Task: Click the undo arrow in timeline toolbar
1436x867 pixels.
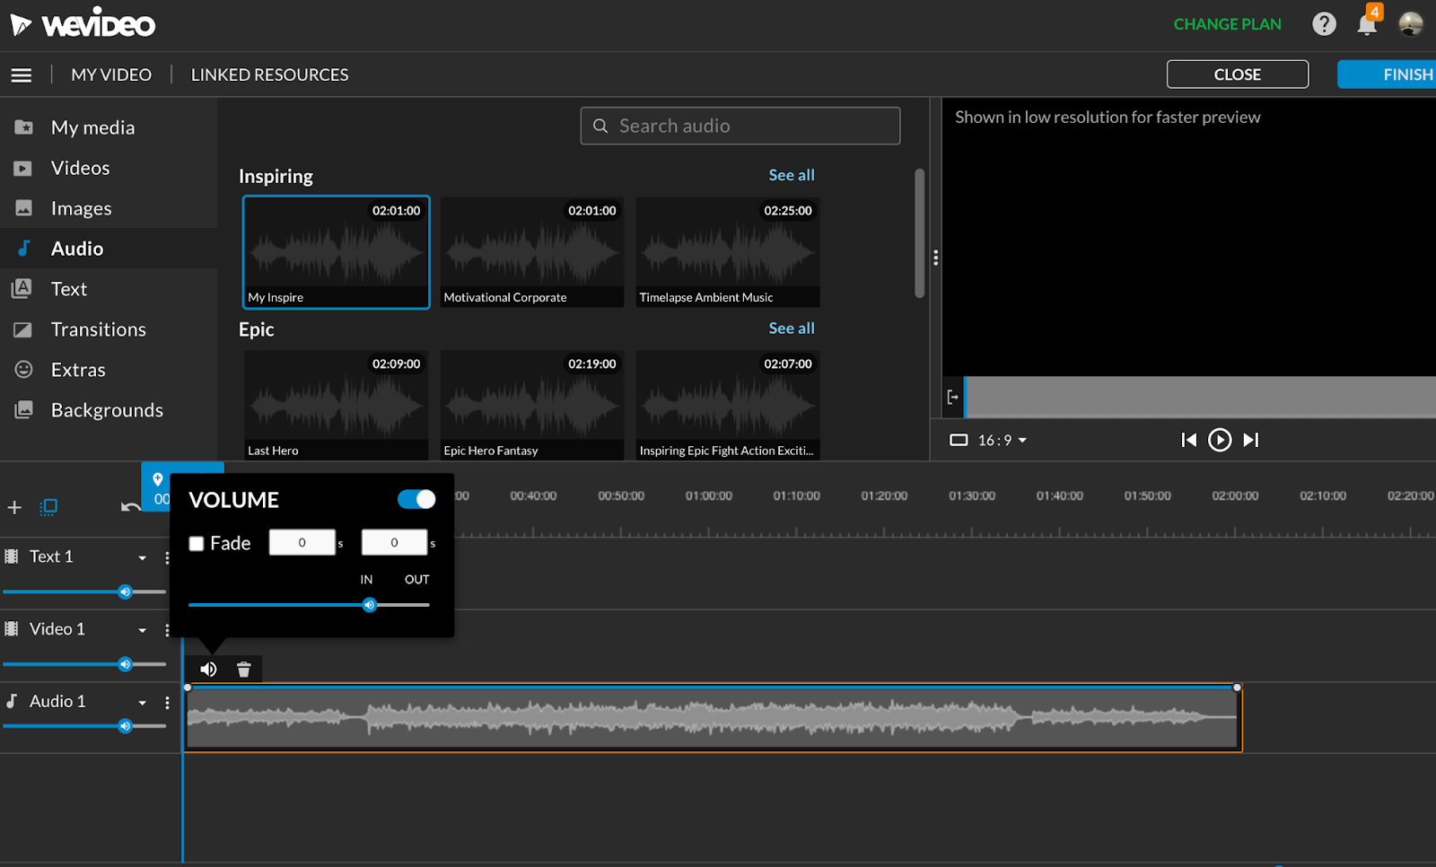Action: [x=130, y=508]
